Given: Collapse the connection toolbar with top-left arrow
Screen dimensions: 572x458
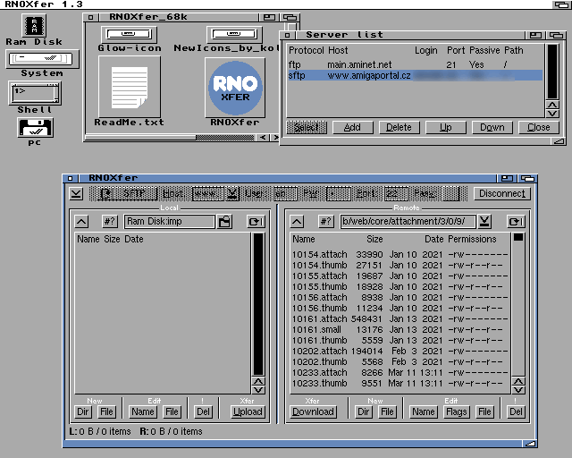Looking at the screenshot, I should click(x=77, y=193).
